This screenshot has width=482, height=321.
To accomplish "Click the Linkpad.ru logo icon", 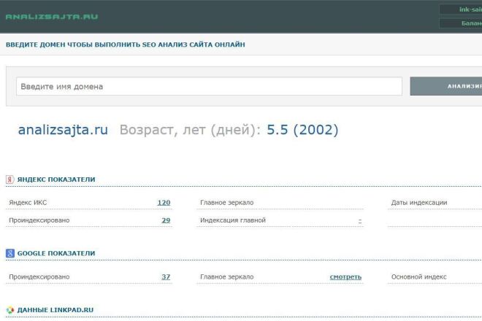I will point(10,310).
